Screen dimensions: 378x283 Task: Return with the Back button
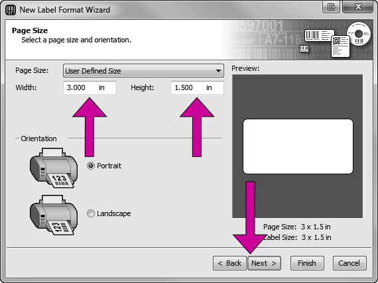(x=229, y=263)
